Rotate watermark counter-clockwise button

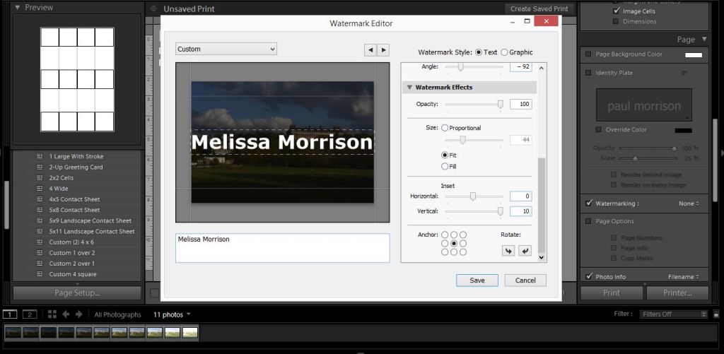point(507,250)
